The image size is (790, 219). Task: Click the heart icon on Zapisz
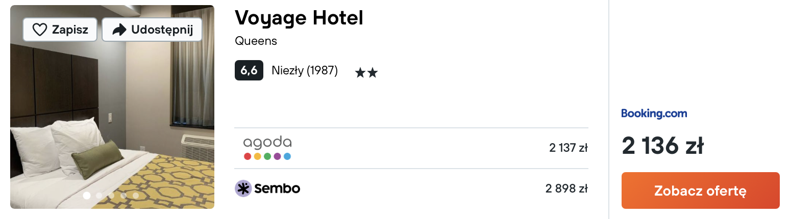point(40,30)
